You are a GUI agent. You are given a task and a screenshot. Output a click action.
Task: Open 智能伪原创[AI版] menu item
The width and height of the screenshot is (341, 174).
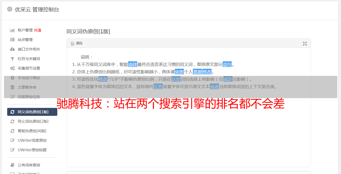[32, 131]
